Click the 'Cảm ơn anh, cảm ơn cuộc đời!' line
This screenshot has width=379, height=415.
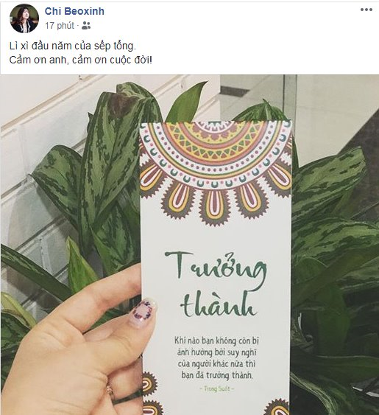81,60
